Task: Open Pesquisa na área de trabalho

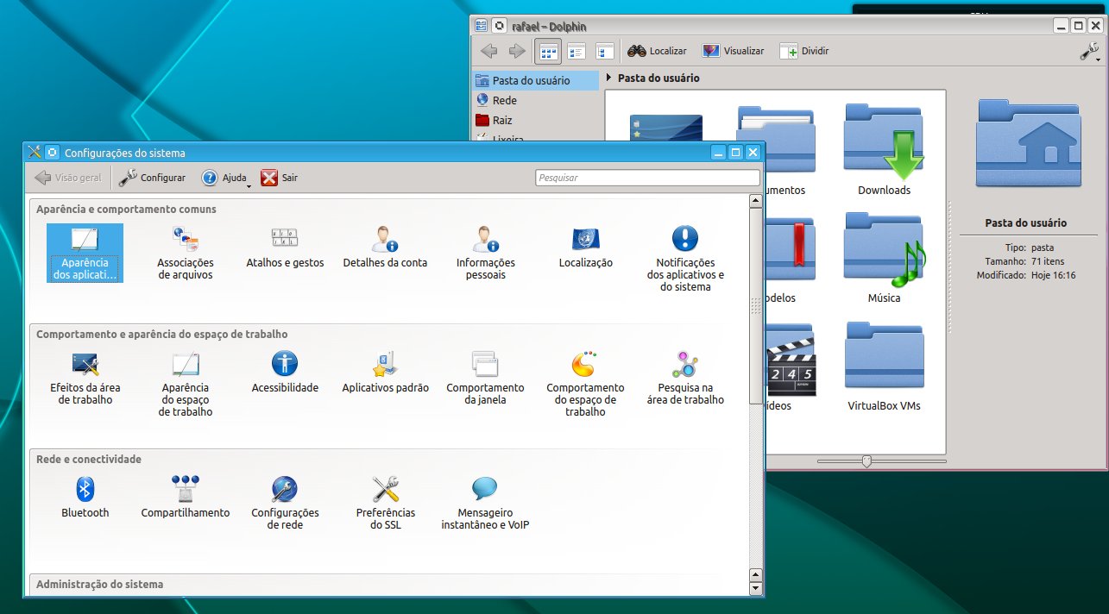Action: (685, 379)
